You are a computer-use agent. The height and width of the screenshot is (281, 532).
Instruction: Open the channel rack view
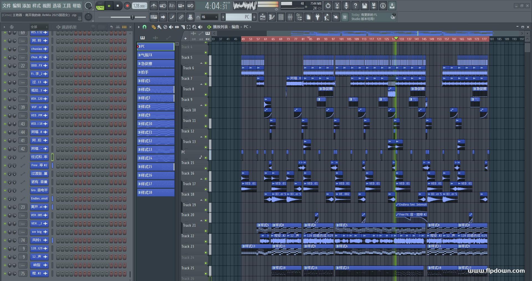pyautogui.click(x=281, y=17)
